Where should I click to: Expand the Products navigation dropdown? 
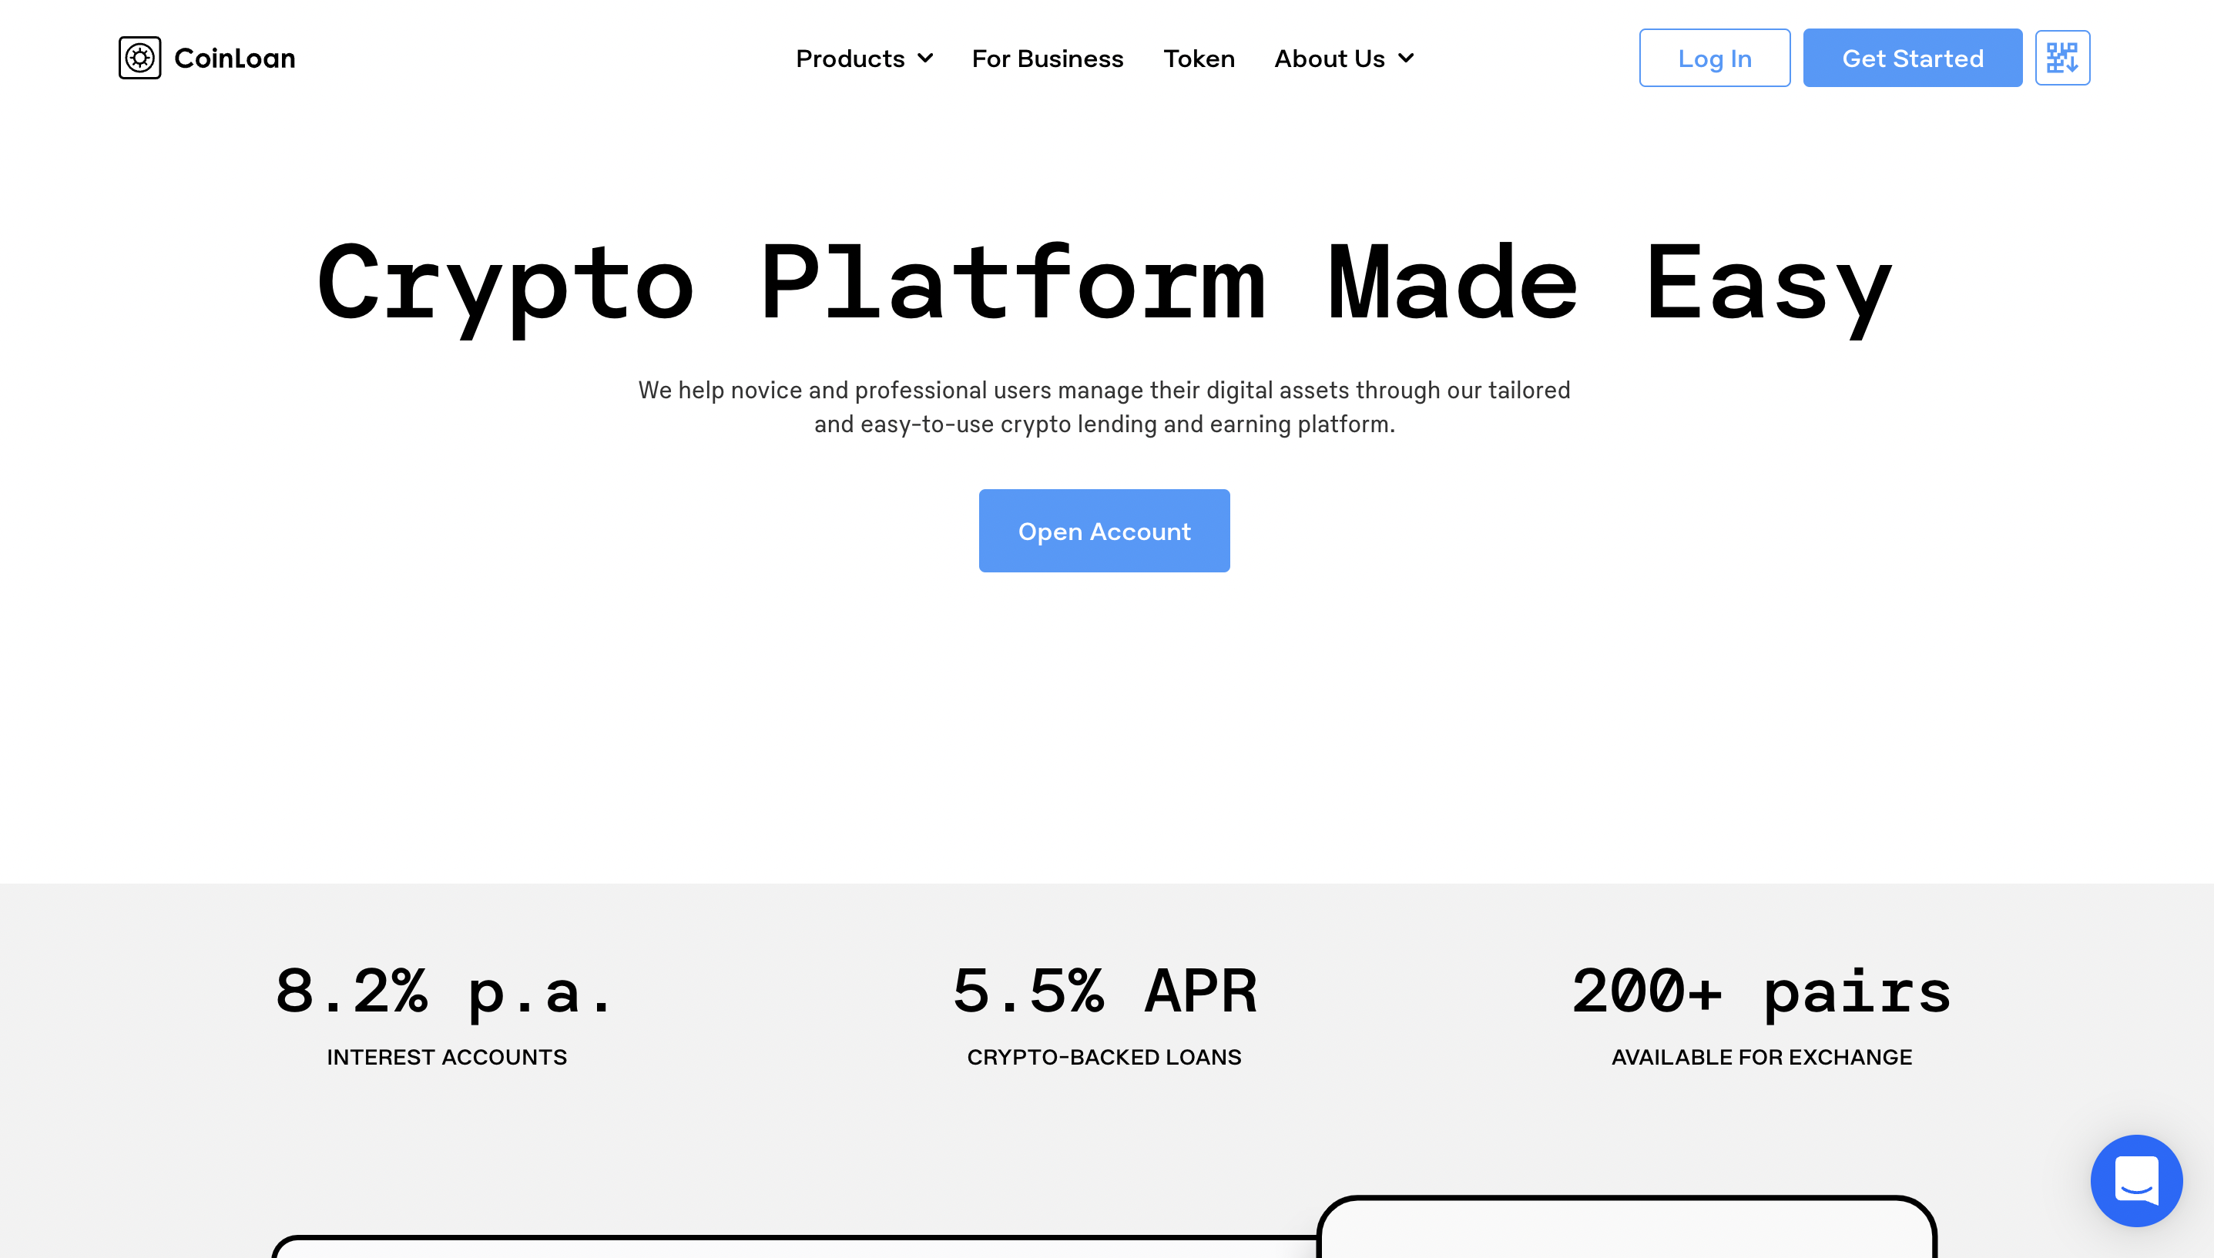coord(864,58)
